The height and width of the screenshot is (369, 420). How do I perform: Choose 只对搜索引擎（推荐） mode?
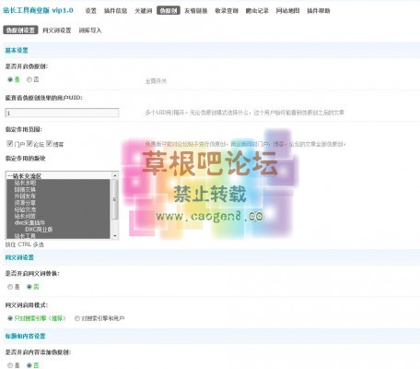tap(10, 318)
